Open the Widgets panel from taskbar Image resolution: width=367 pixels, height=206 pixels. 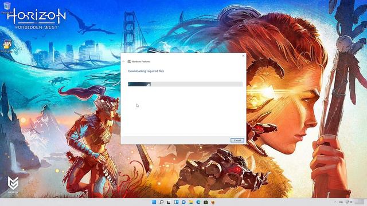tap(176, 202)
